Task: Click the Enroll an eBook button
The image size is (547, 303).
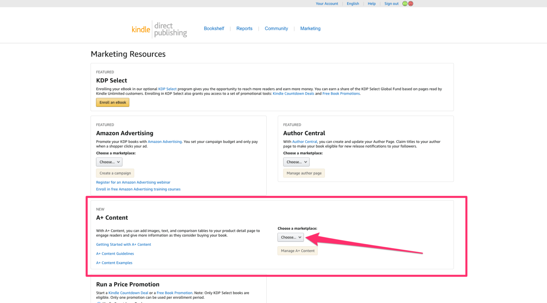Action: 113,102
